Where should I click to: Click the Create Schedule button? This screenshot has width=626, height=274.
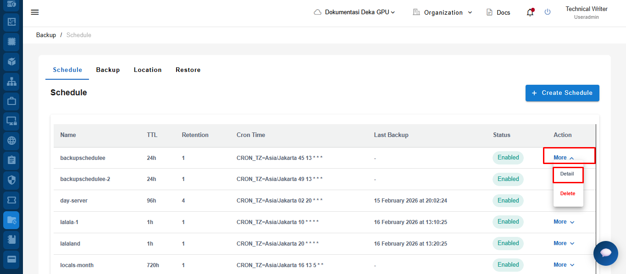coord(562,93)
